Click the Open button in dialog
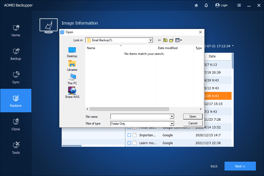264x176 pixels. [x=193, y=116]
